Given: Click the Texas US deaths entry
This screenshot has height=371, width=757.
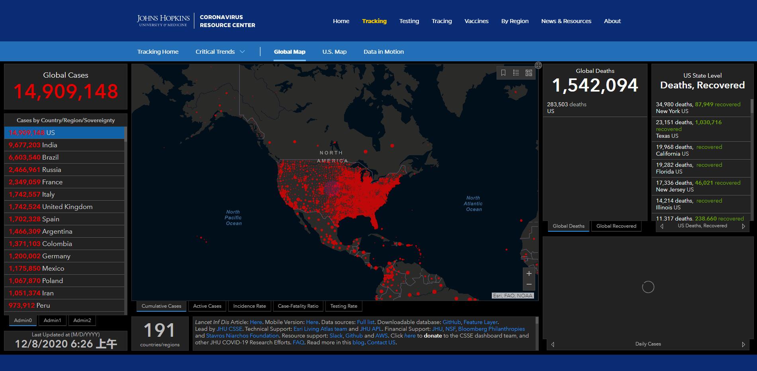Looking at the screenshot, I should pyautogui.click(x=701, y=129).
